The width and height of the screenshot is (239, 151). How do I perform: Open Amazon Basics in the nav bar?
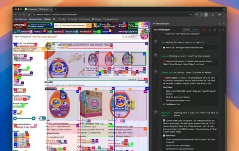click(x=71, y=32)
